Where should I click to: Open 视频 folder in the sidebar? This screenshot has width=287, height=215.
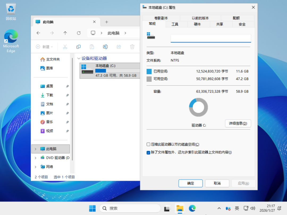pos(47,131)
